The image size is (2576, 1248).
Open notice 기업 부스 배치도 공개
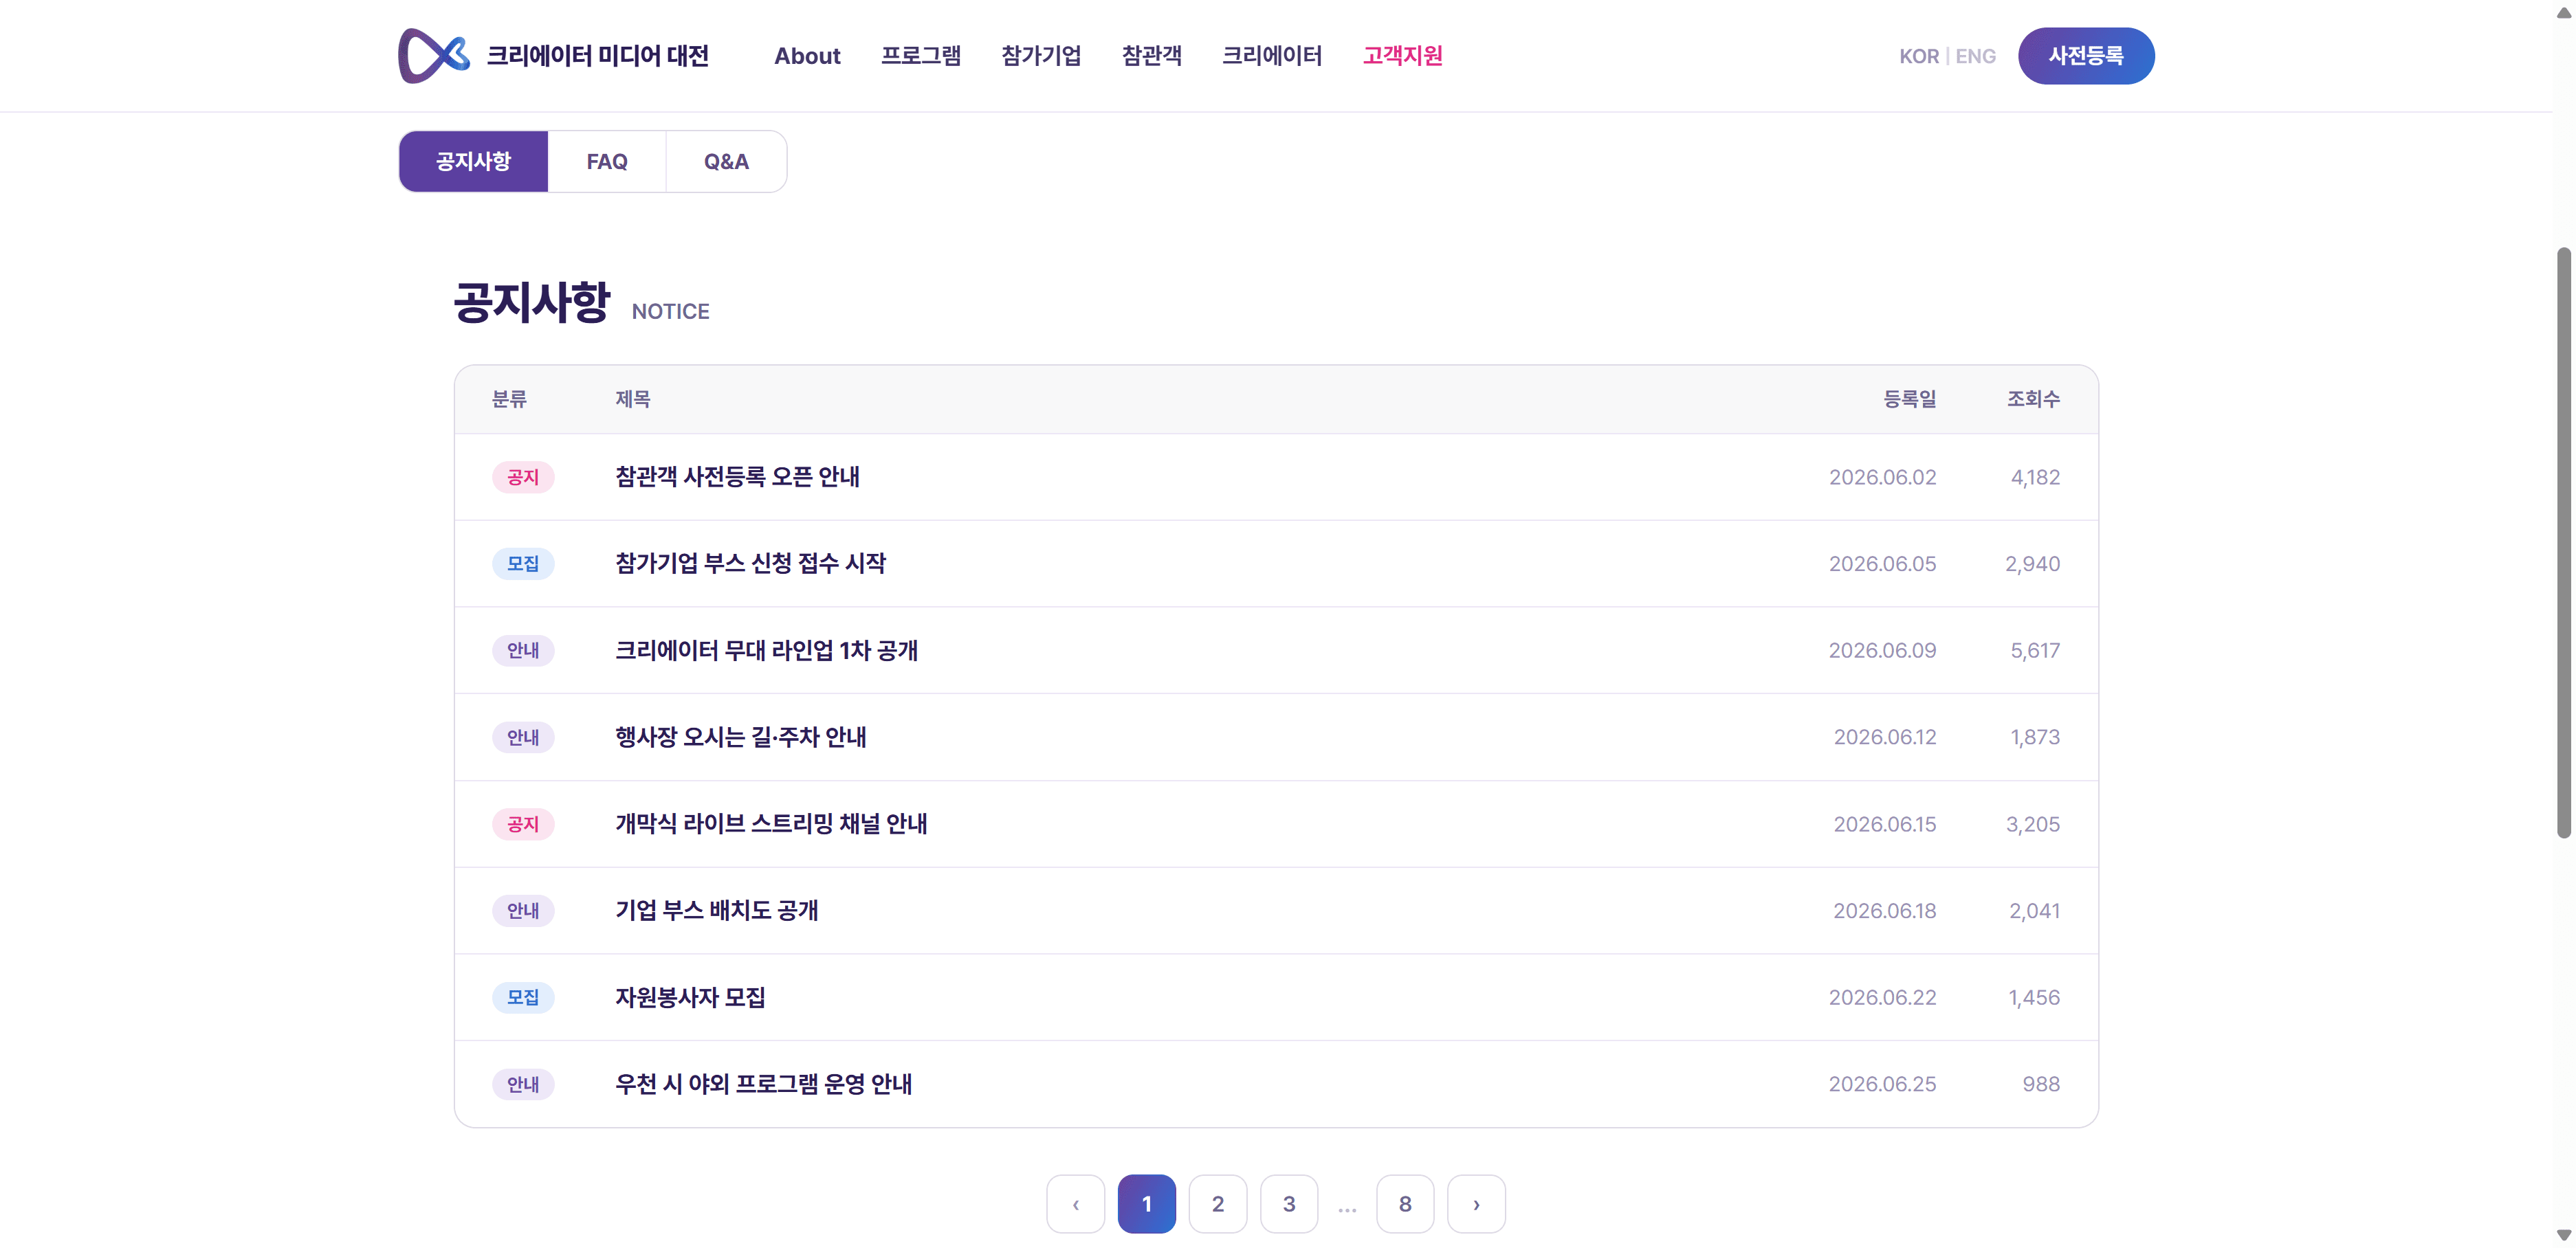[x=1276, y=911]
